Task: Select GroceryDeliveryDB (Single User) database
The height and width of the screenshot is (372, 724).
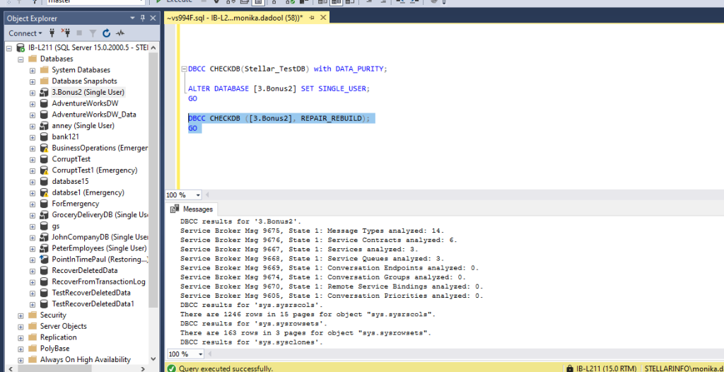Action: [x=99, y=215]
